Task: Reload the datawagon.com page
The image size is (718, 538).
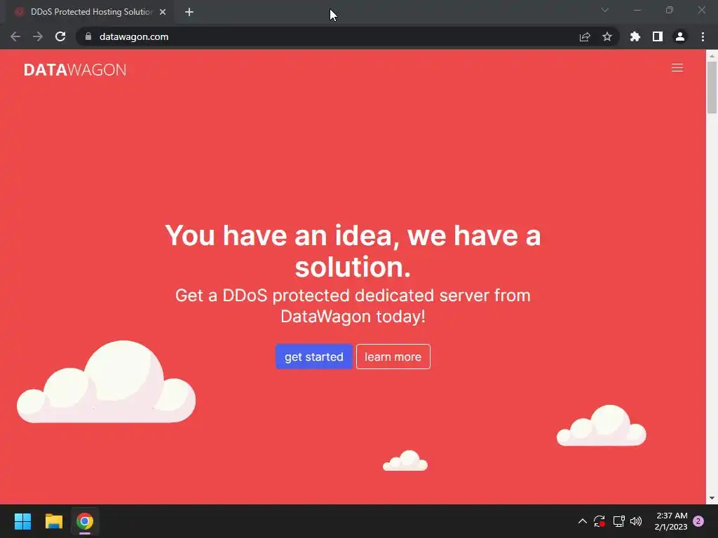Action: pos(60,36)
